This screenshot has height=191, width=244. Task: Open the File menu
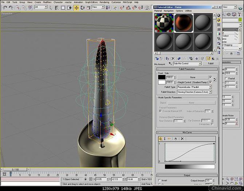[3, 2]
